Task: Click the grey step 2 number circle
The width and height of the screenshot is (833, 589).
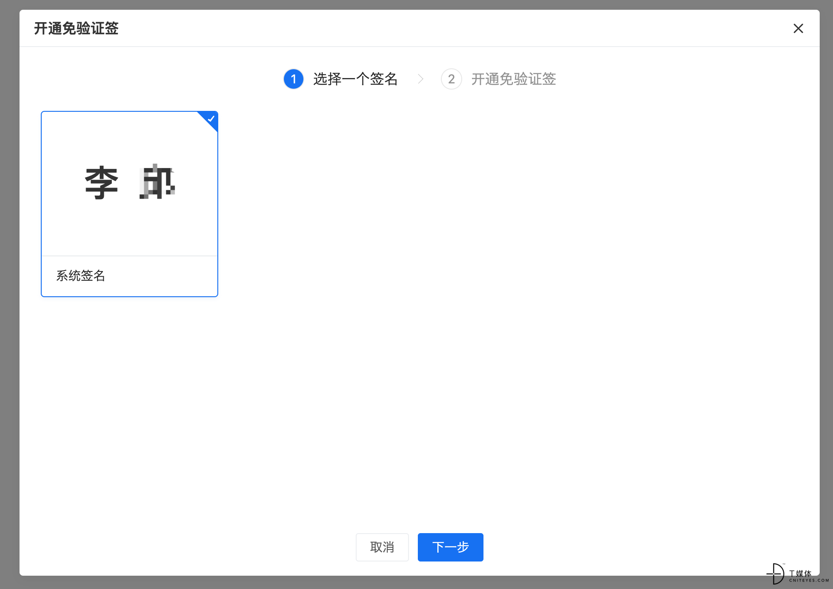Action: (451, 79)
